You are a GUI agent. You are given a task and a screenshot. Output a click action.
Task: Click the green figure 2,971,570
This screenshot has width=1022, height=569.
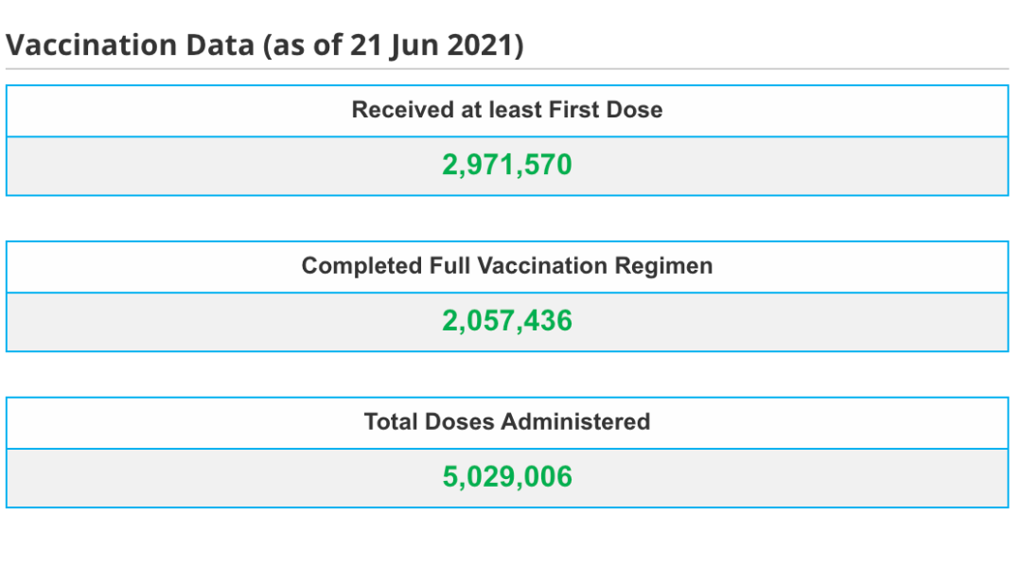pos(507,165)
